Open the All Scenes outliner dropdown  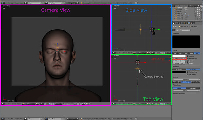pyautogui.click(x=194, y=6)
